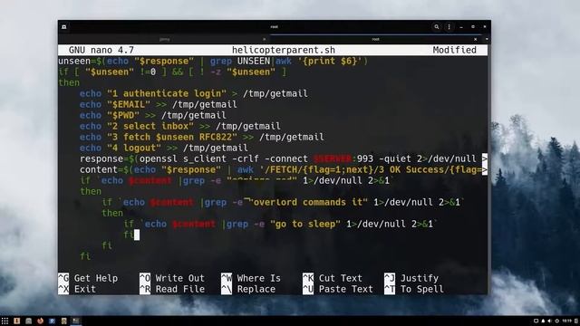Click the ^W Where Is shortcut

[251, 278]
